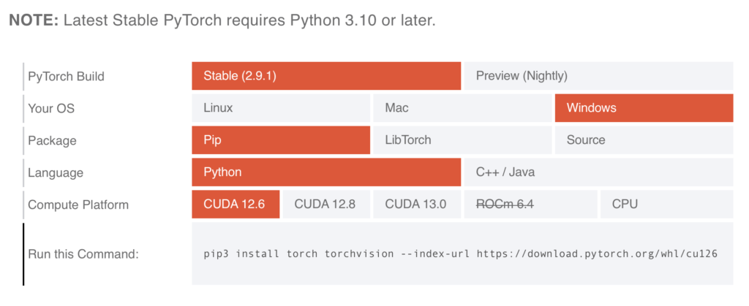Image resolution: width=749 pixels, height=306 pixels.
Task: Pick C++ / Java as the language
Action: (x=598, y=172)
